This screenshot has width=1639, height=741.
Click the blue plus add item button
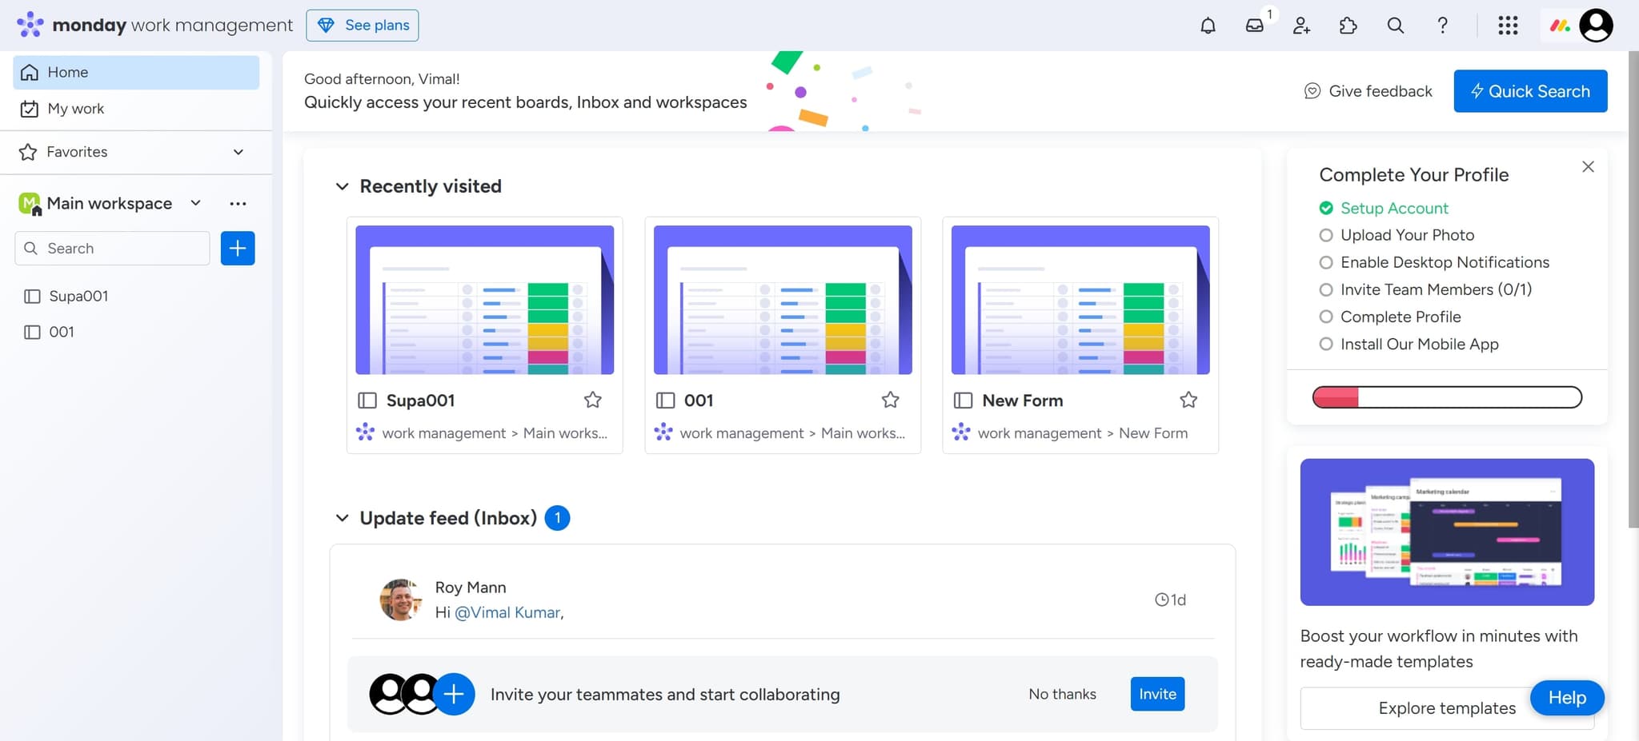coord(238,249)
